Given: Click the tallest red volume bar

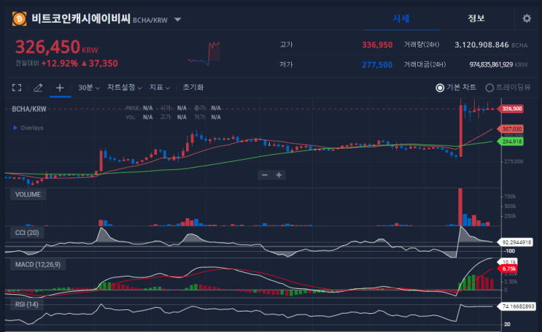Looking at the screenshot, I should tap(460, 207).
